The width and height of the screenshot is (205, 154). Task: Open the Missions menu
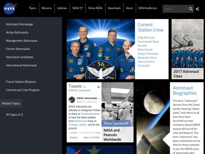click(x=47, y=8)
